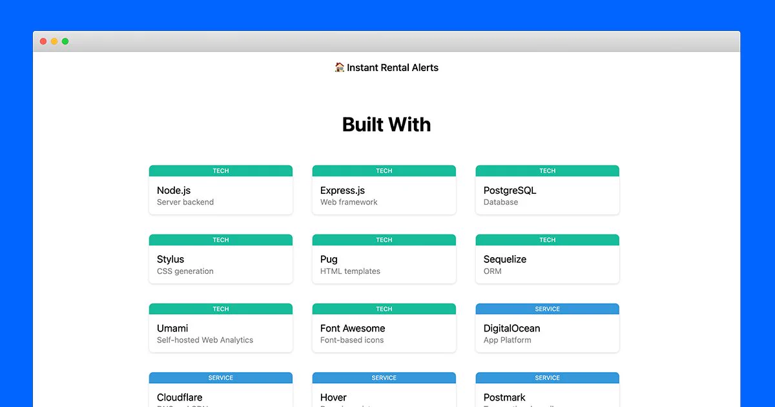Screen dimensions: 775x407
Task: Click the SERVICE label above Postmark
Action: coord(548,379)
